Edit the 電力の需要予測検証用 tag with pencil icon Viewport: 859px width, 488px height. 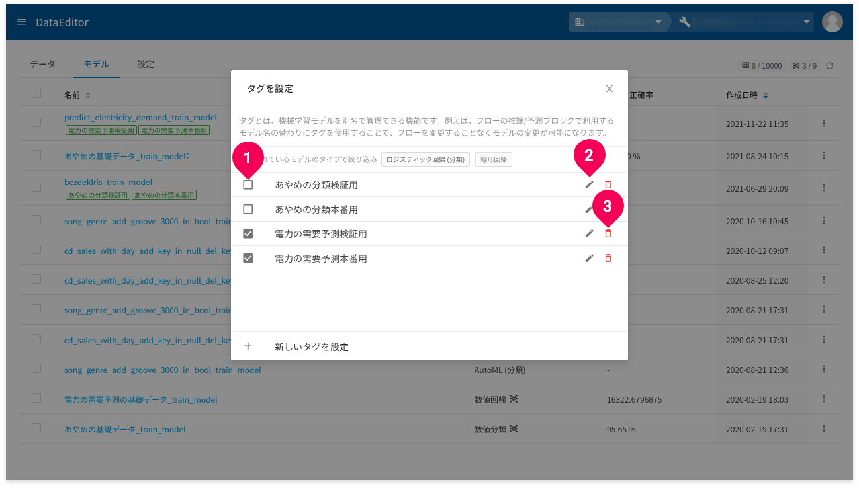(x=589, y=233)
